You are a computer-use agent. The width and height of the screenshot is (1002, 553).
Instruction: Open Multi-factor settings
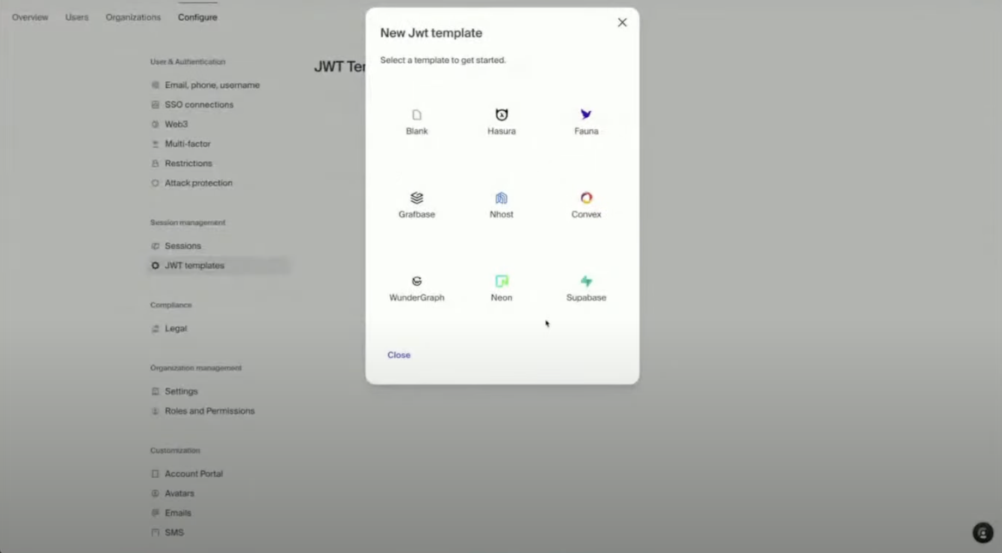(x=188, y=144)
